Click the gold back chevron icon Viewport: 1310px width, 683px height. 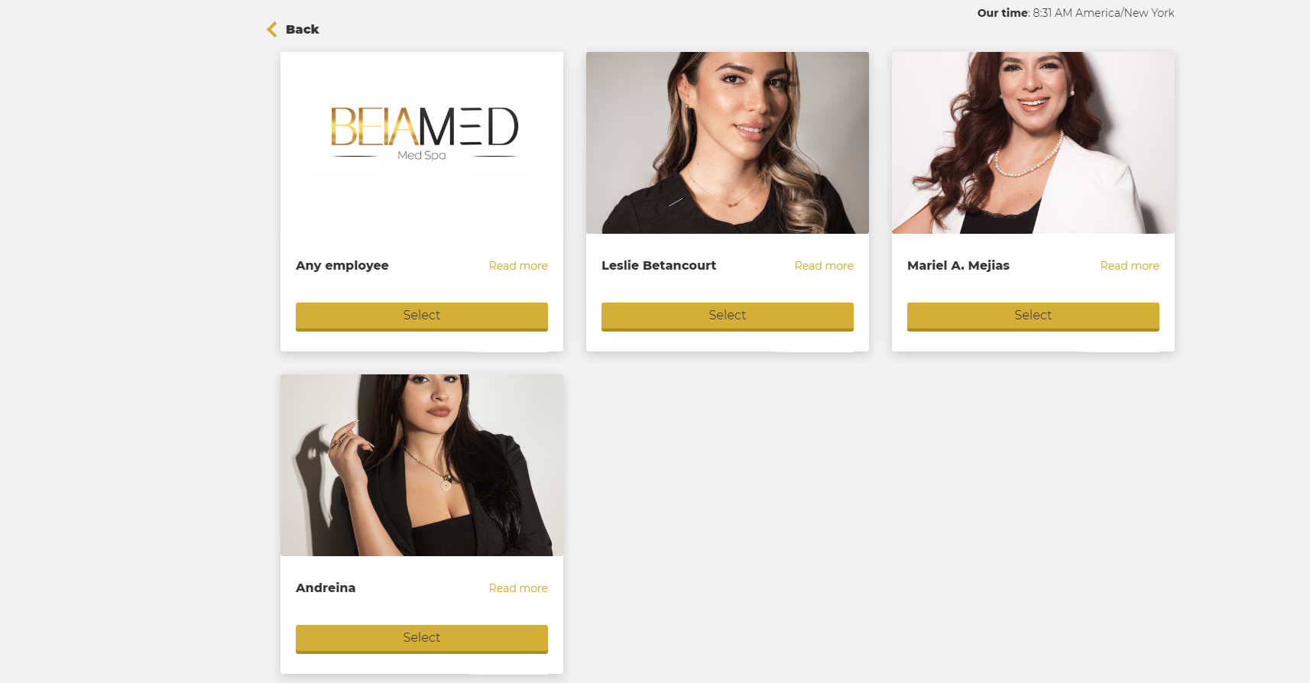point(271,30)
